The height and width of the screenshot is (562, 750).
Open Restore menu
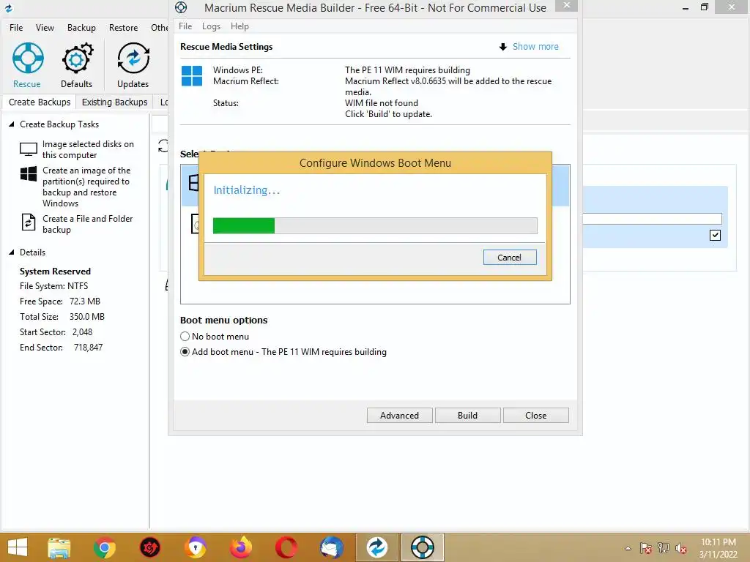(123, 28)
